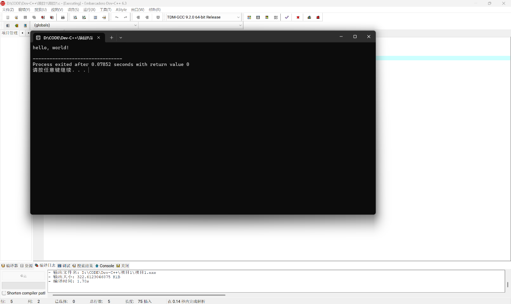The image size is (511, 304).
Task: Click the Undo arrow icon
Action: click(x=117, y=17)
